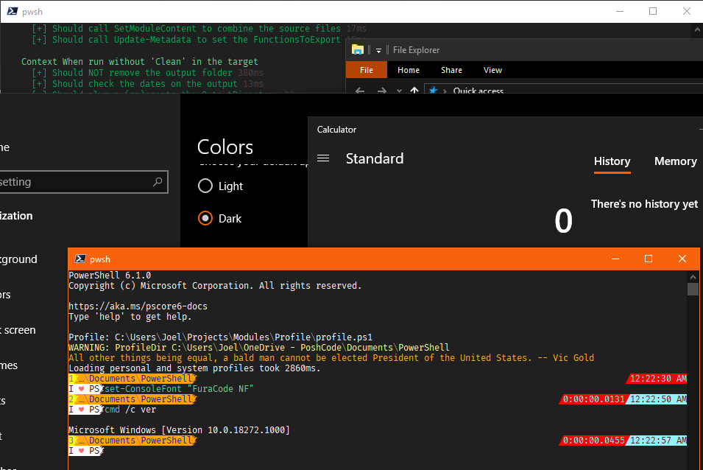This screenshot has height=470, width=703.
Task: Click the Vic Gold quote line
Action: (x=331, y=358)
